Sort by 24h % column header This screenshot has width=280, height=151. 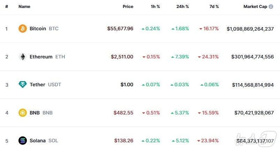182,7
